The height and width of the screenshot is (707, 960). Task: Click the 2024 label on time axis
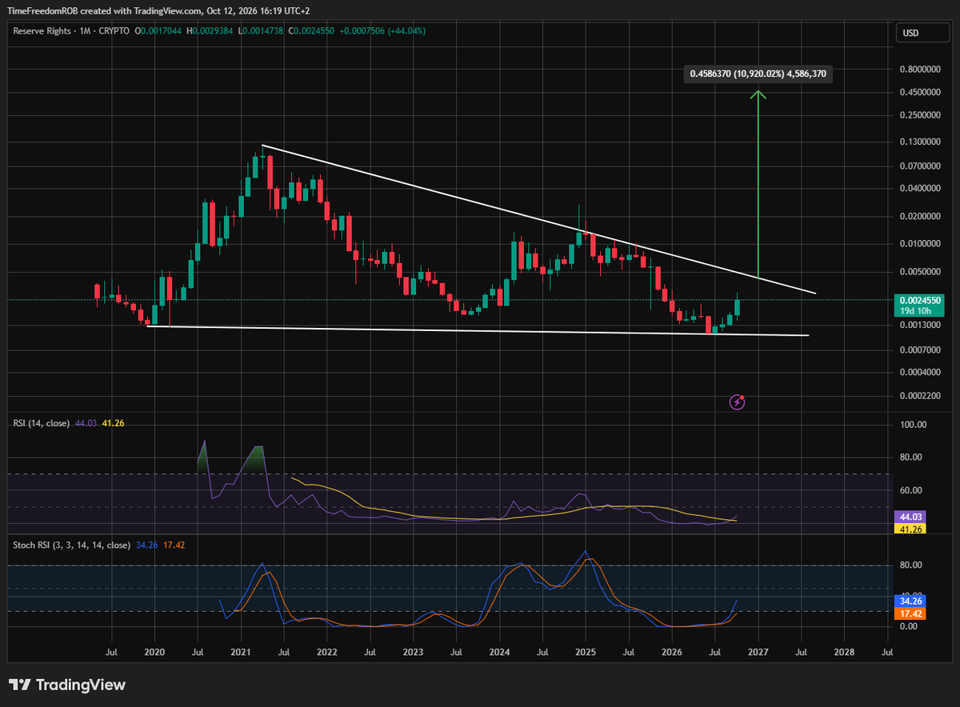[x=499, y=653]
